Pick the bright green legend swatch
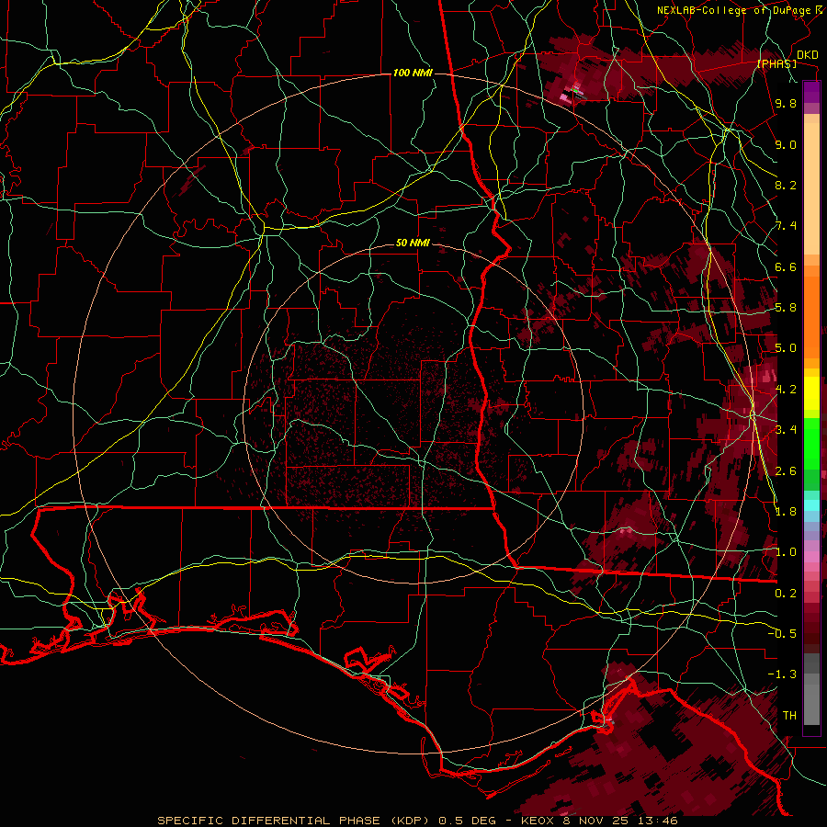 [811, 443]
